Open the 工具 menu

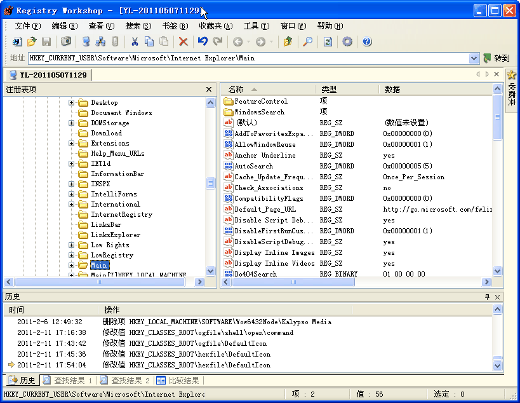click(256, 26)
